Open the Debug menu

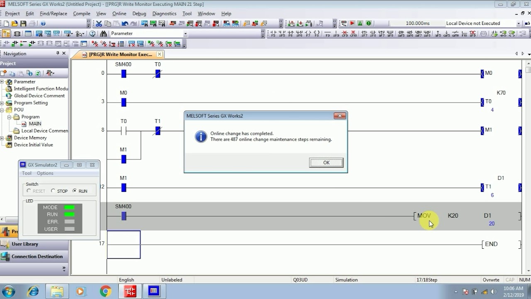point(139,13)
